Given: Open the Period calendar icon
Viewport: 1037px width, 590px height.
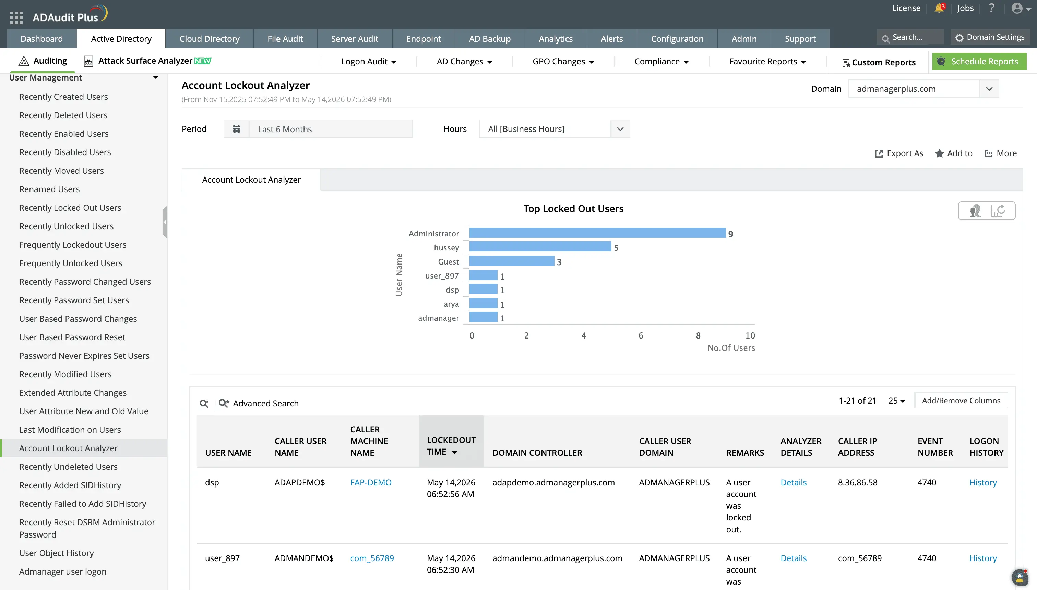Looking at the screenshot, I should [236, 129].
